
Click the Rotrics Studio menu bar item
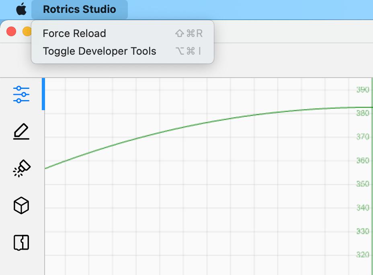[x=80, y=10]
